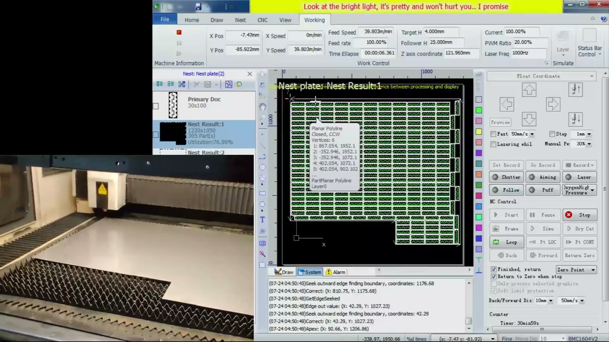The image size is (609, 342).
Task: Toggle the Follow indicator button
Action: 506,190
